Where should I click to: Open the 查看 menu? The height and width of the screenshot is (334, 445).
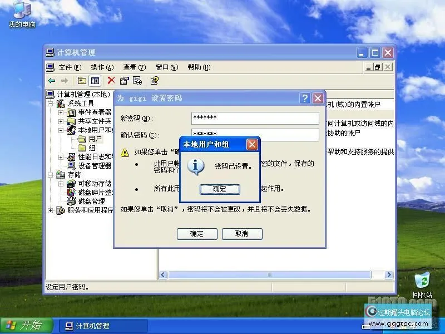tap(132, 67)
